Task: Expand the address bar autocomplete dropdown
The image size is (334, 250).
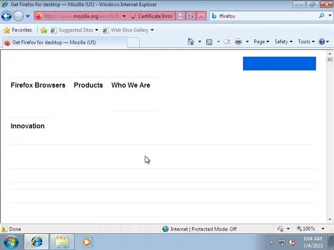Action: [x=124, y=16]
